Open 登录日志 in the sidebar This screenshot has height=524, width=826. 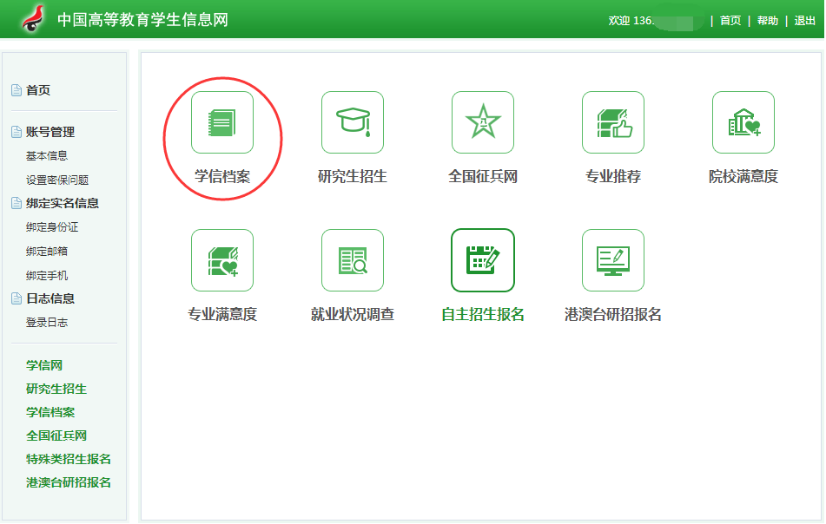tap(47, 323)
